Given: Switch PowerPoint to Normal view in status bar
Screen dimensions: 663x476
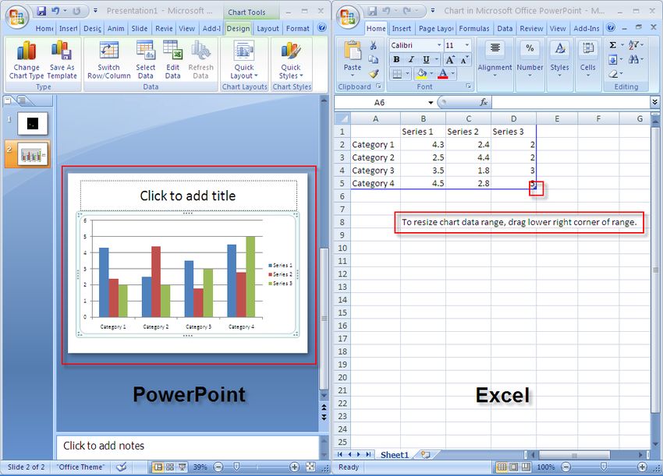Looking at the screenshot, I should tap(158, 467).
